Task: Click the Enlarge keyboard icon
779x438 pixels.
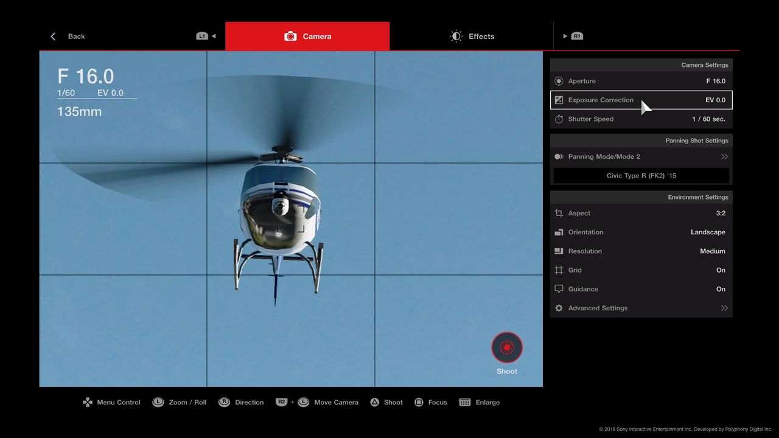Action: (465, 402)
